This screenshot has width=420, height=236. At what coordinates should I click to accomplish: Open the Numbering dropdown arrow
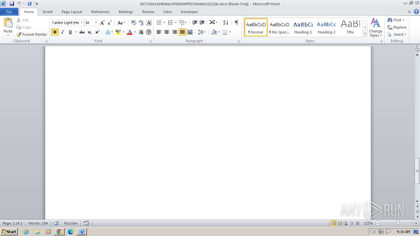tap(176, 23)
